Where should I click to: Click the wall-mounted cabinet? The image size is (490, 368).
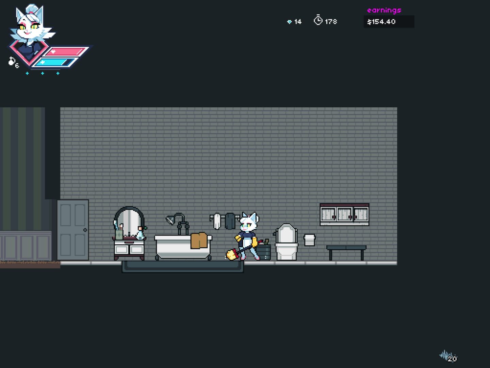click(344, 214)
